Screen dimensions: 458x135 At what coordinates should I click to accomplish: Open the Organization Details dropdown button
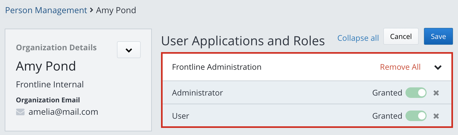pyautogui.click(x=129, y=50)
